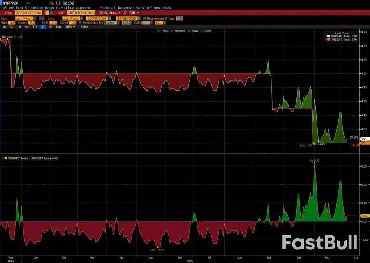Switch to the Table view
This screenshot has height=263, width=370.
[84, 27]
